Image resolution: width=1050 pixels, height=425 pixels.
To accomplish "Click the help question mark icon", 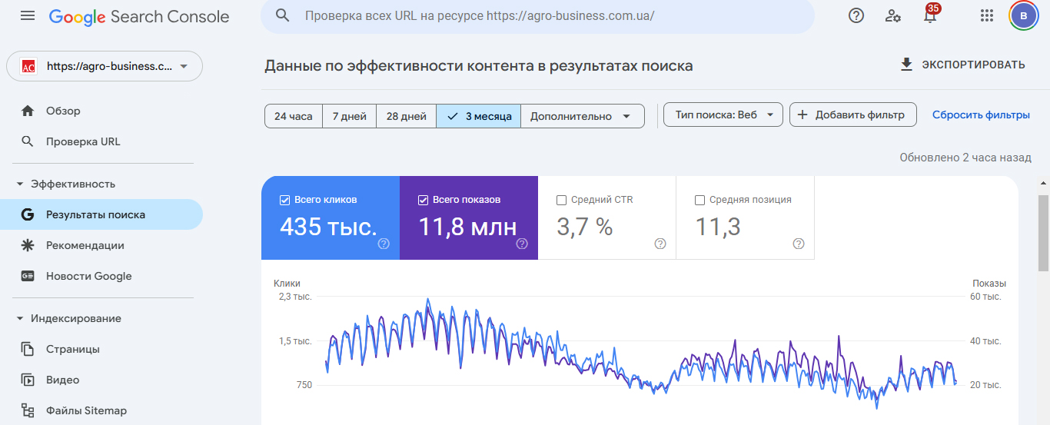I will pos(856,15).
